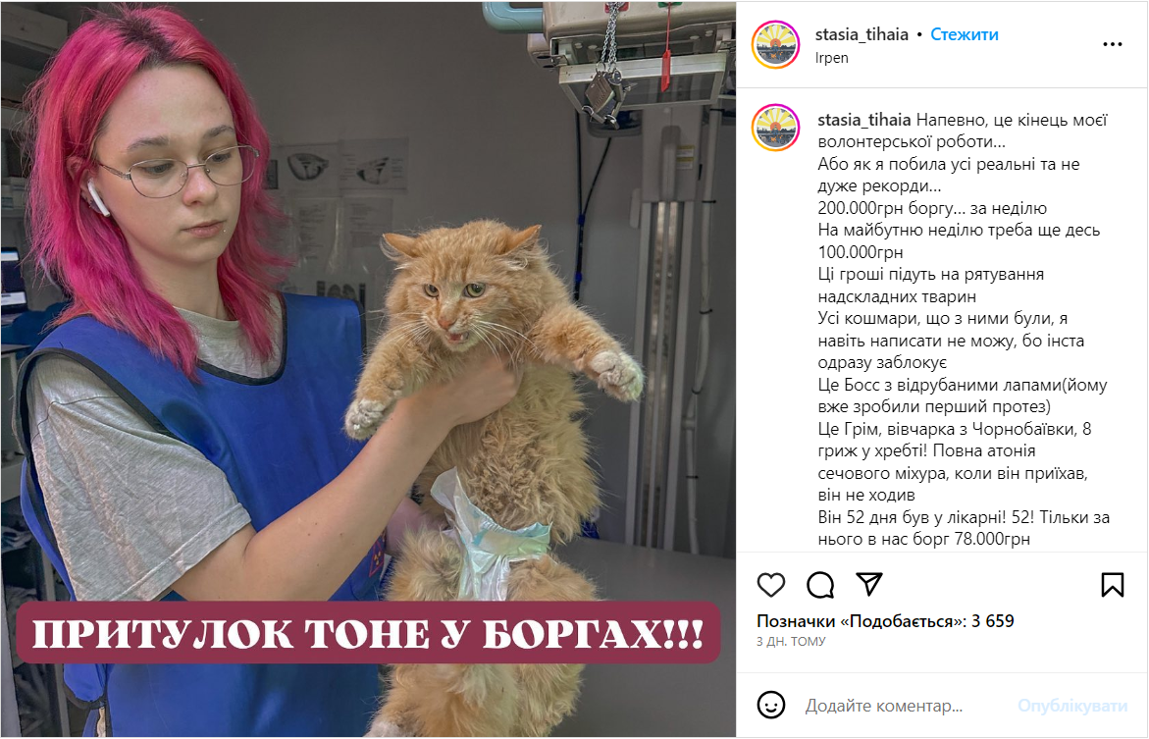
Task: Click stasia_tihaia username in the caption
Action: click(x=863, y=121)
